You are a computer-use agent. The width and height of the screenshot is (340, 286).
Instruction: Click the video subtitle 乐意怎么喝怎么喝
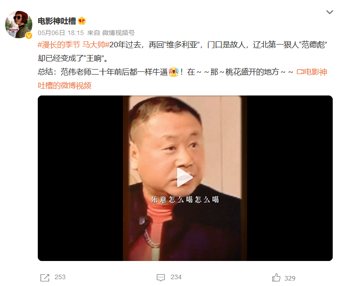pos(185,200)
